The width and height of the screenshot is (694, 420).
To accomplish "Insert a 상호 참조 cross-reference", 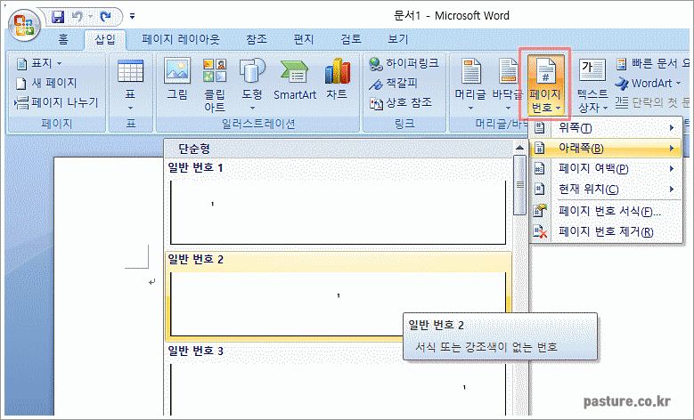I will click(401, 103).
